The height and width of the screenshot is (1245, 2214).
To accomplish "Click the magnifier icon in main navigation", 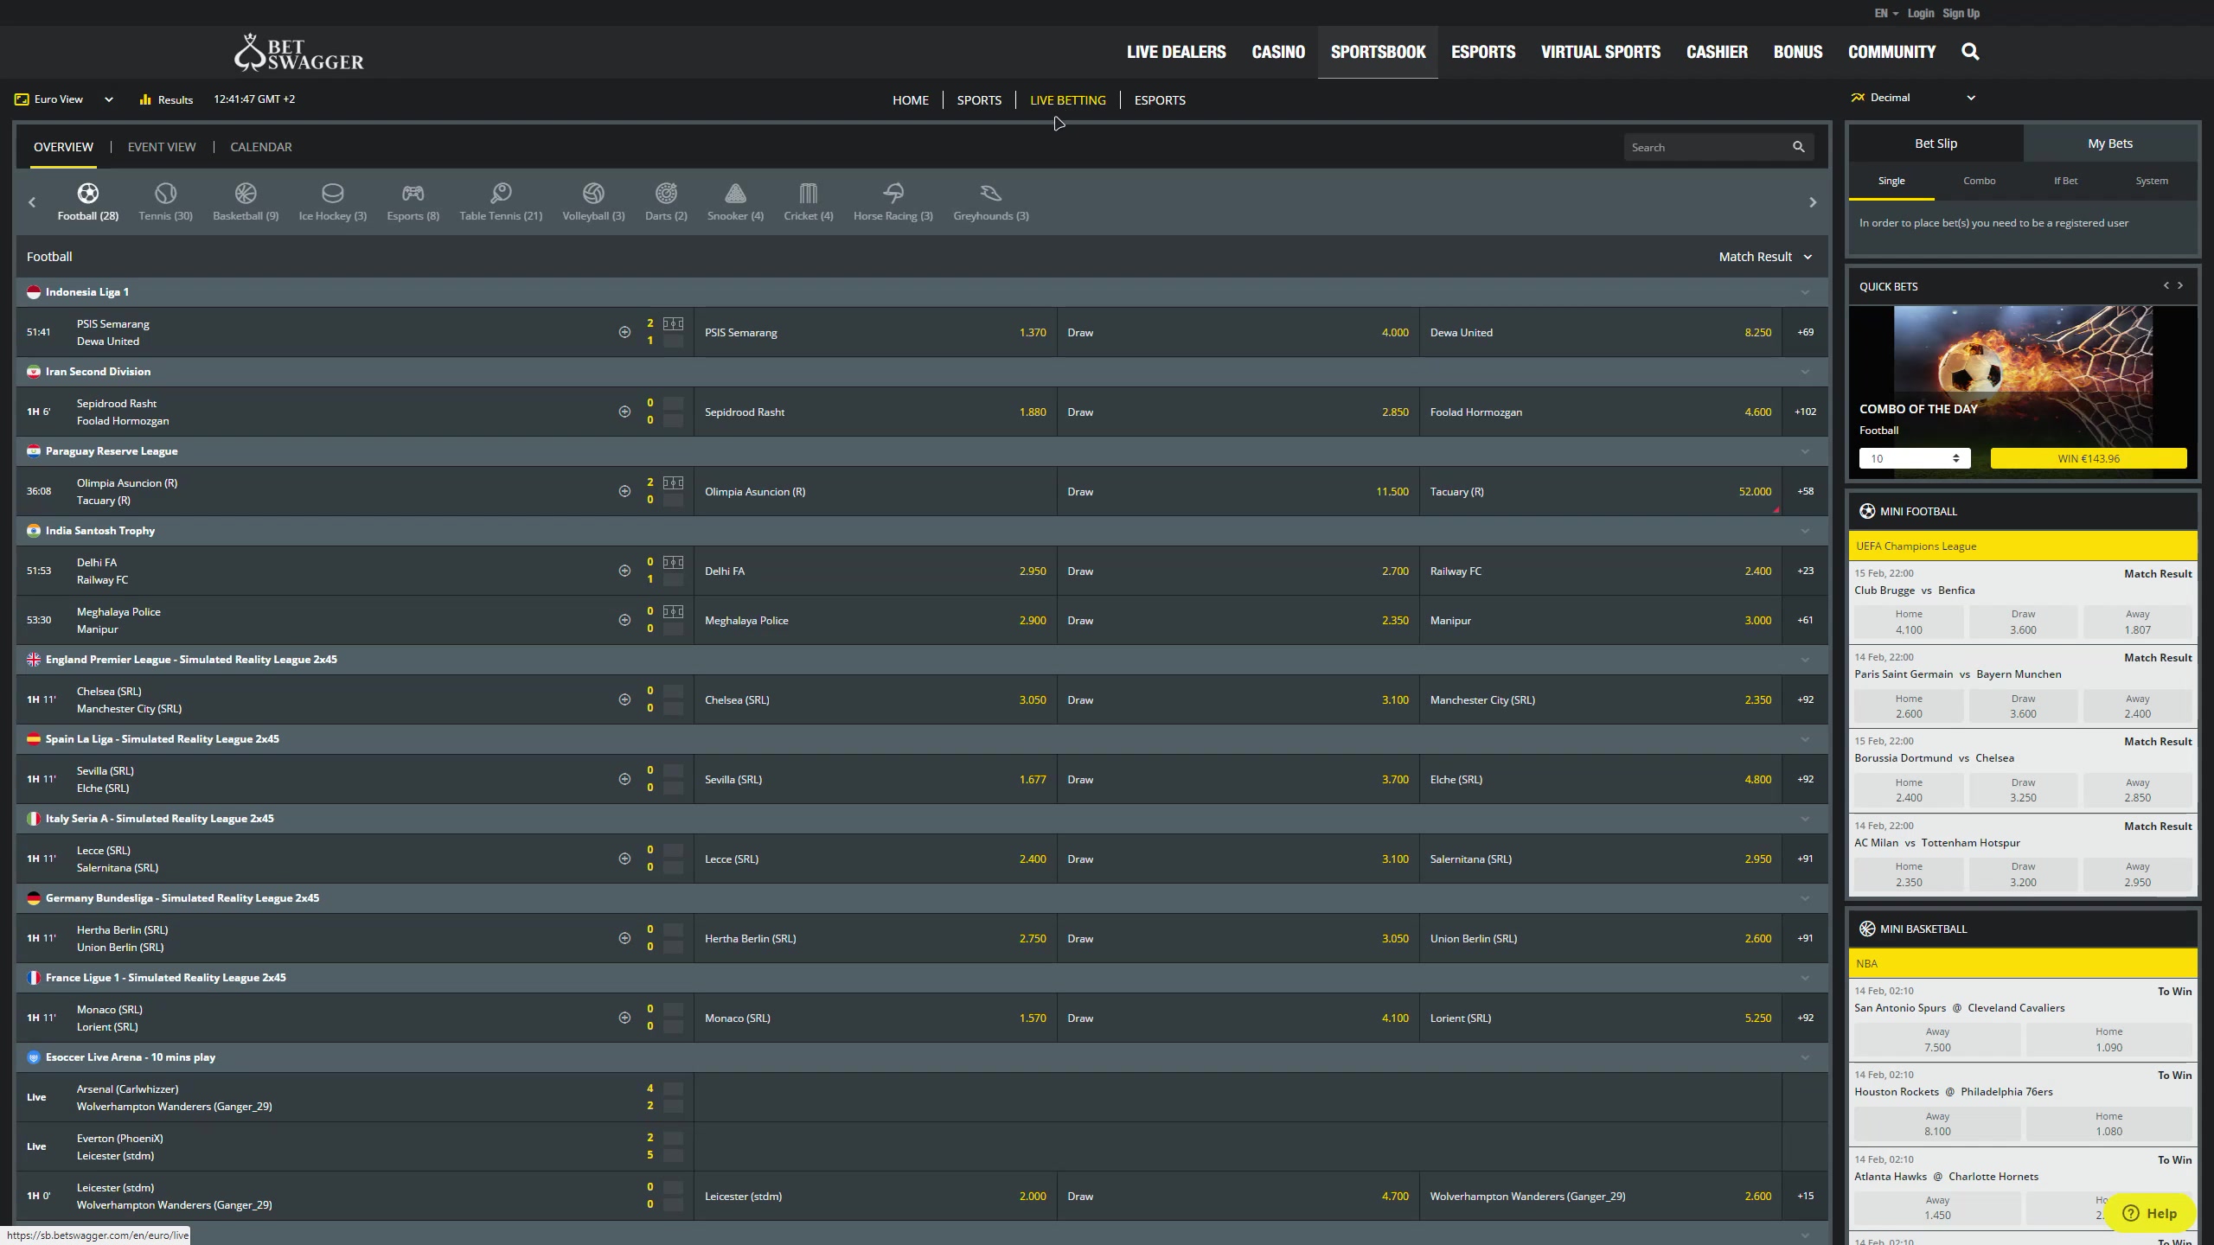I will [x=1970, y=52].
